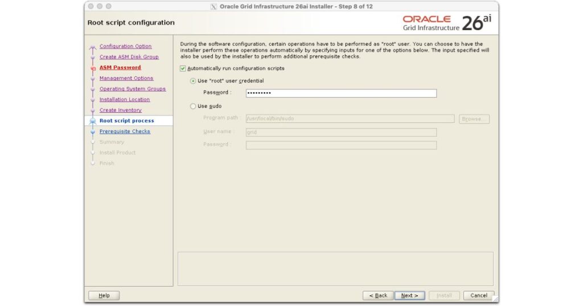Open Help for the installer
This screenshot has width=583, height=306.
coord(104,296)
